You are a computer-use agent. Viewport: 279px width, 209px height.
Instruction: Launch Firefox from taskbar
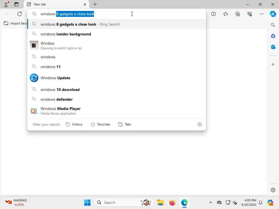click(172, 202)
